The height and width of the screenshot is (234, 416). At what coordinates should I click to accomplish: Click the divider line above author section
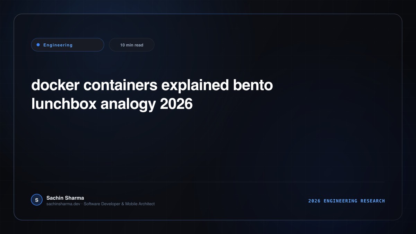[x=208, y=182]
